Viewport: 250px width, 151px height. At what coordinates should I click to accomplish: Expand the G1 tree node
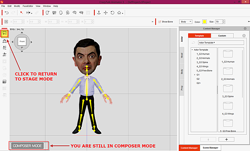pos(194,75)
